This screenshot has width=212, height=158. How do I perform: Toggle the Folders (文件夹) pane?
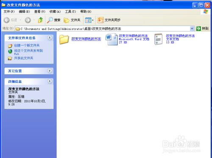[72, 20]
